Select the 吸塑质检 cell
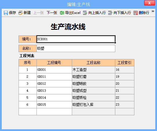 pos(94,98)
